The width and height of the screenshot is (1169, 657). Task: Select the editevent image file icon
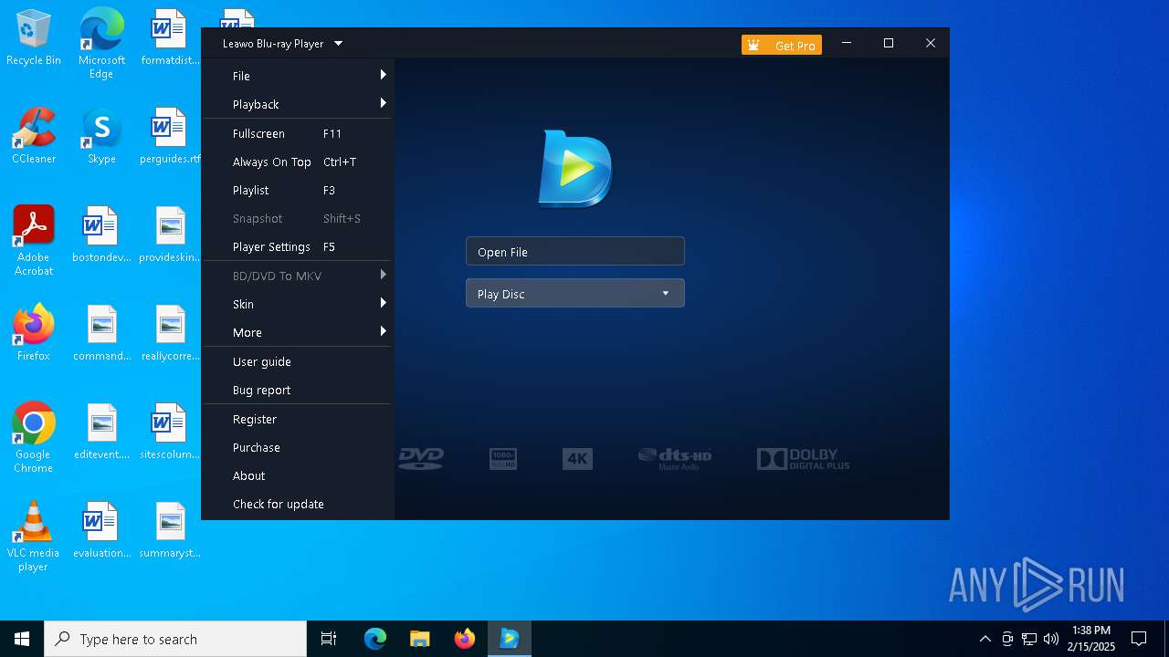tap(101, 432)
